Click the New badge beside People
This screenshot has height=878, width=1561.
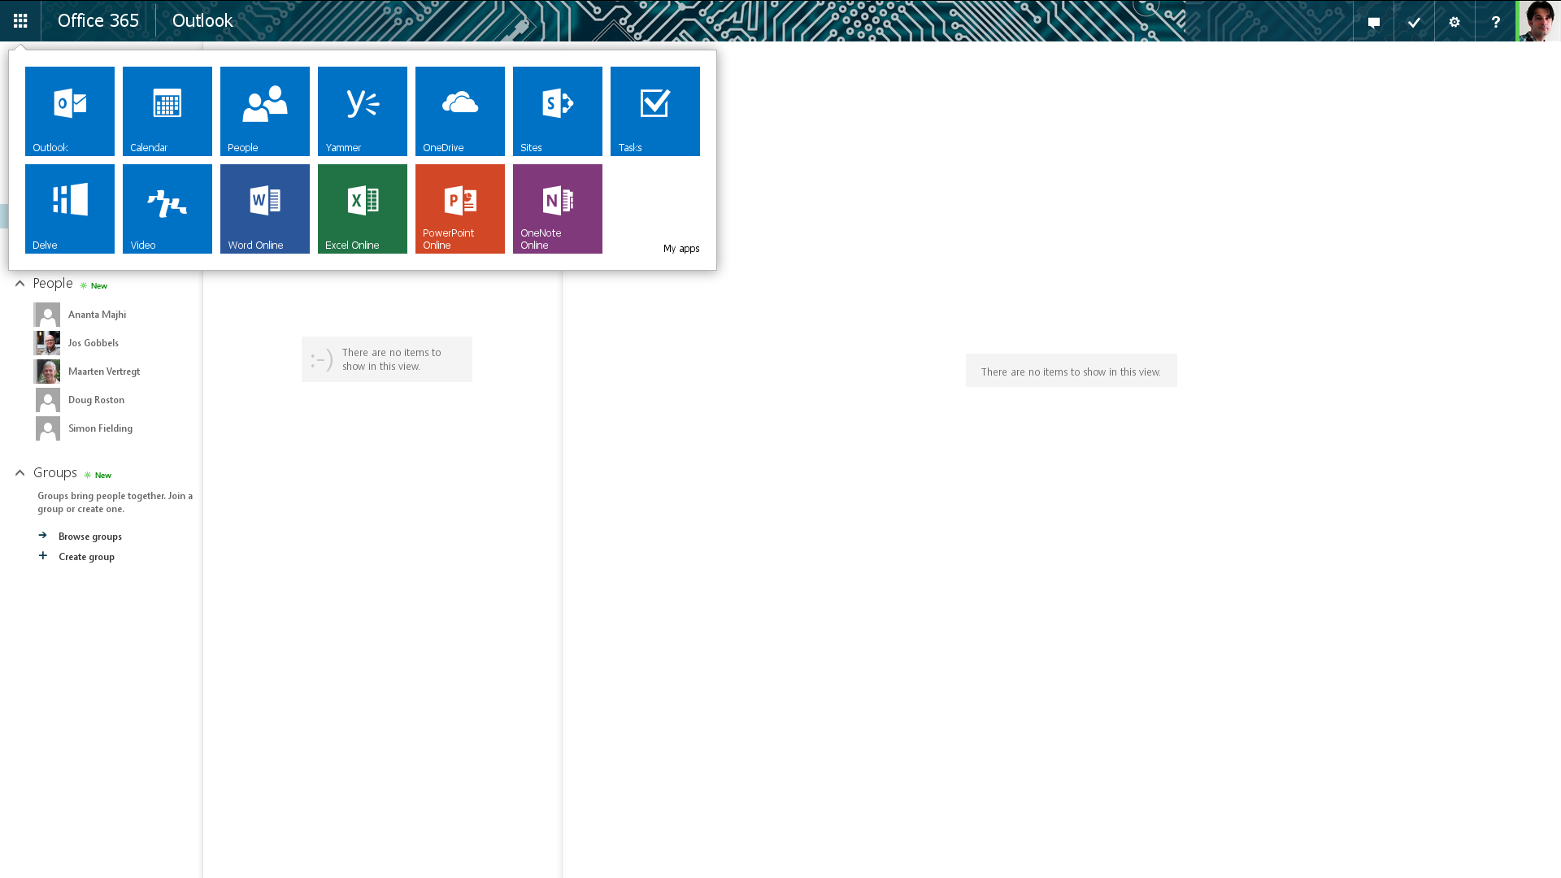[x=94, y=286]
